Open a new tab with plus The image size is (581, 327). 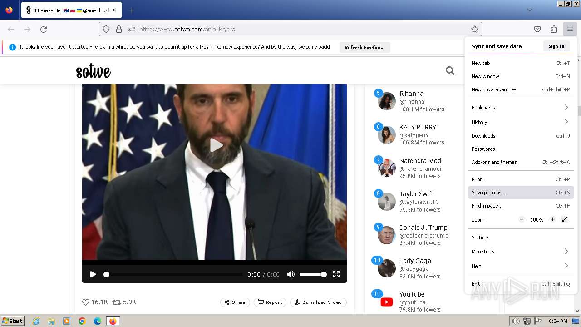coord(131,10)
